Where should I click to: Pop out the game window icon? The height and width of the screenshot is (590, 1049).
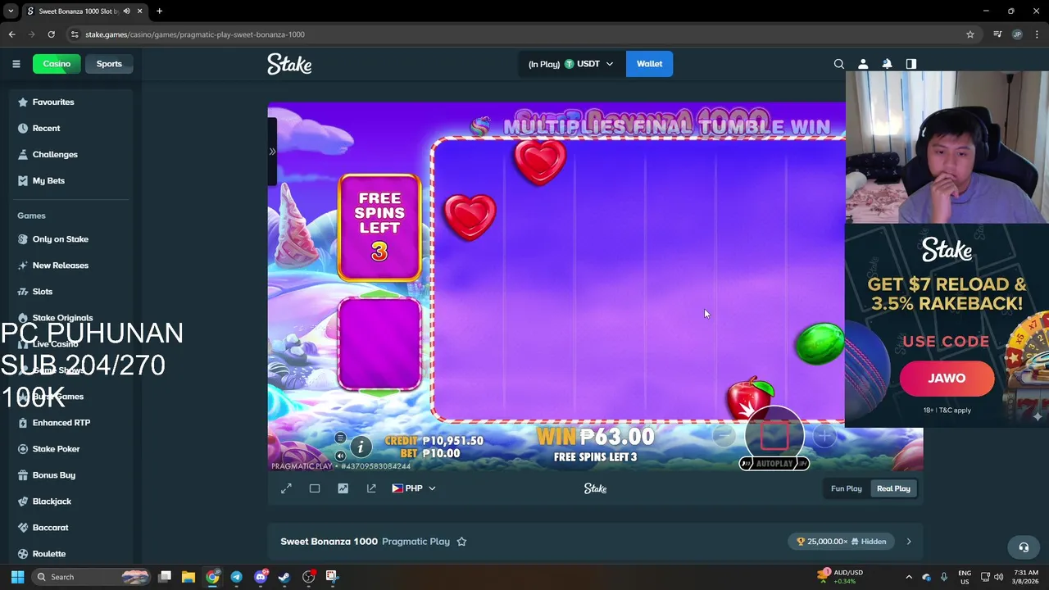click(x=371, y=488)
